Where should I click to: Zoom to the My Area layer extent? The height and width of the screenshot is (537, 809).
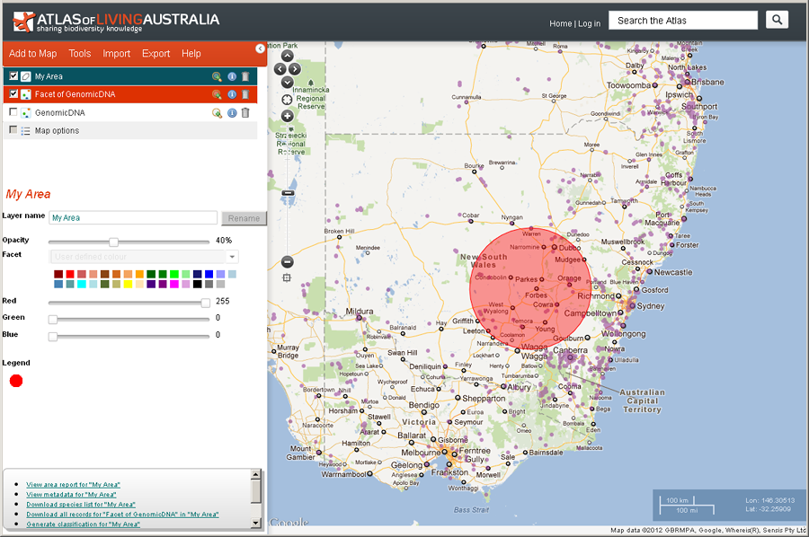(x=217, y=77)
